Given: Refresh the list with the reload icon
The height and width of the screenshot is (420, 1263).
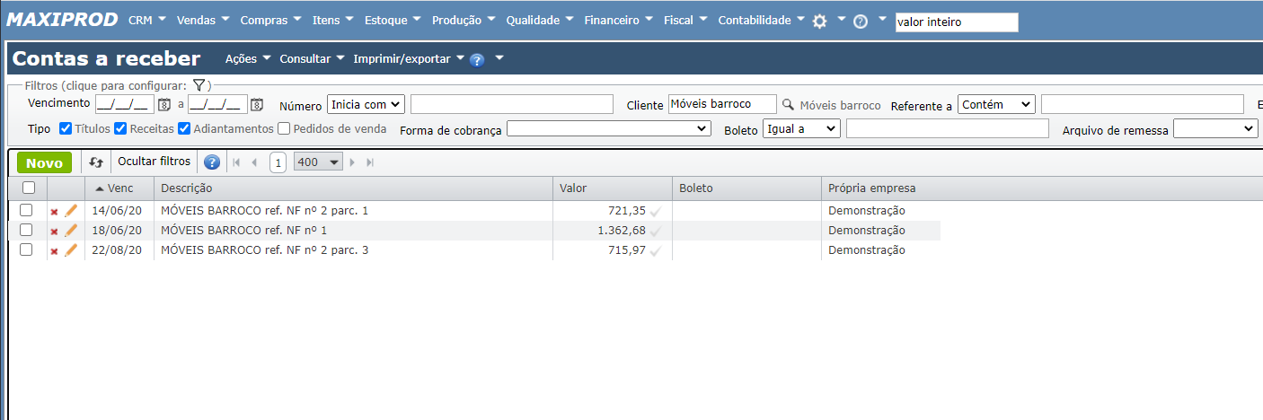Looking at the screenshot, I should (x=96, y=162).
